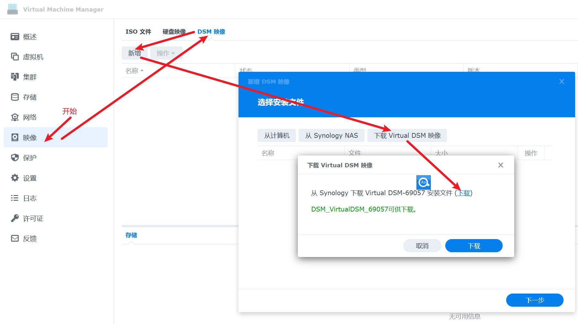Open the 集群 cluster icon
The width and height of the screenshot is (578, 324).
point(15,77)
